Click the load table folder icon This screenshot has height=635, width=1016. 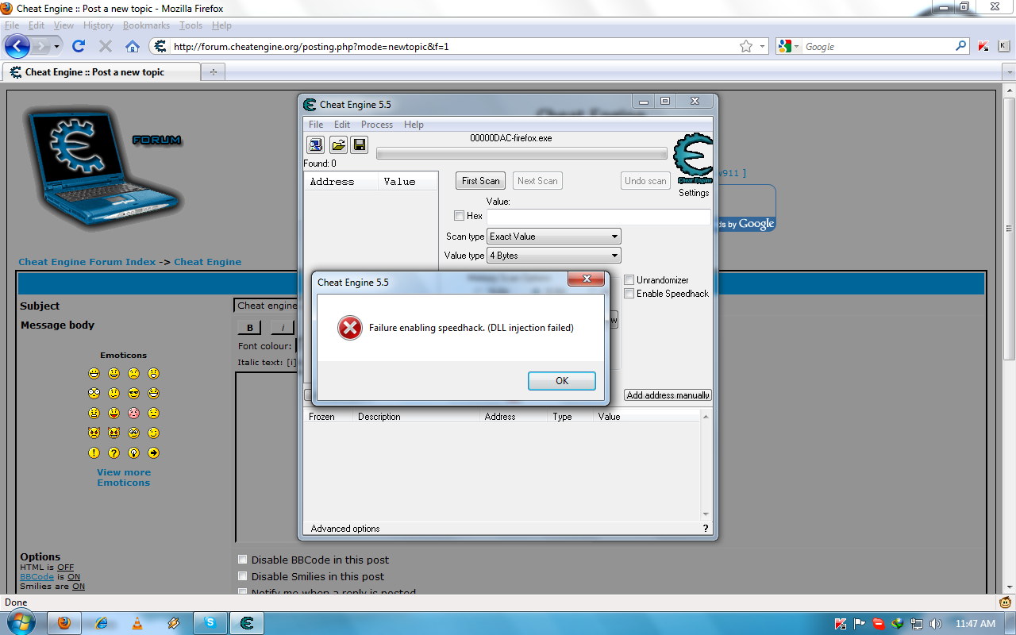(337, 144)
